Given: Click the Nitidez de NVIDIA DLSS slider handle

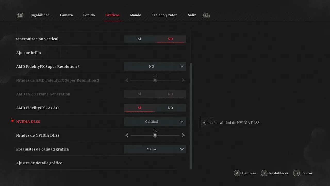Looking at the screenshot, I should [155, 135].
